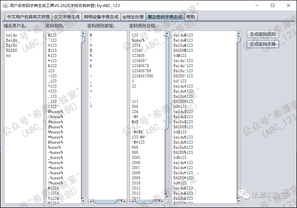Click '&123' in the 密码规则 list

pos(52,66)
